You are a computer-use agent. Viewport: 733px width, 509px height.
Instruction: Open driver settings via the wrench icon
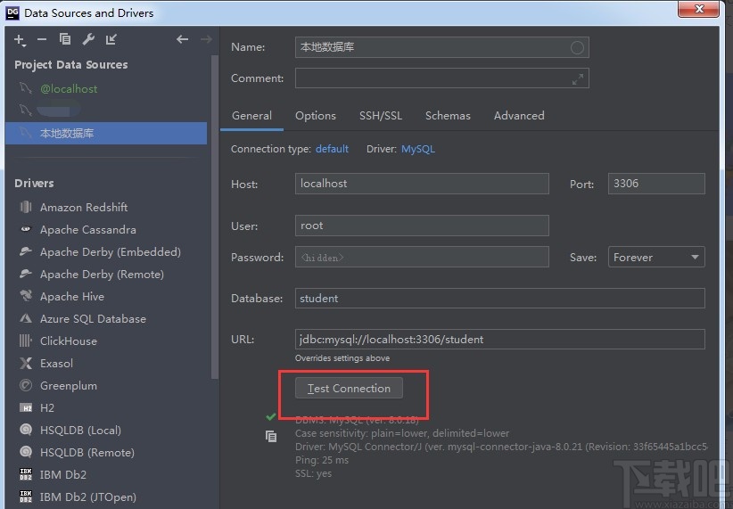click(88, 39)
